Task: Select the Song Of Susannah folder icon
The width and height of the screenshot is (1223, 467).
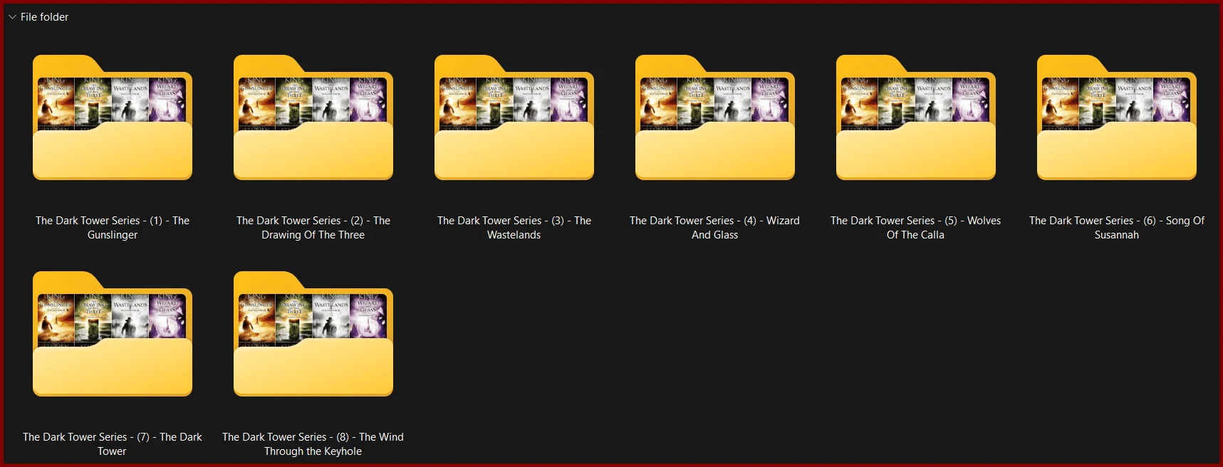Action: click(1117, 117)
